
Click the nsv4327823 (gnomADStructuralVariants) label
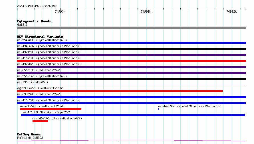pyautogui.click(x=49, y=64)
